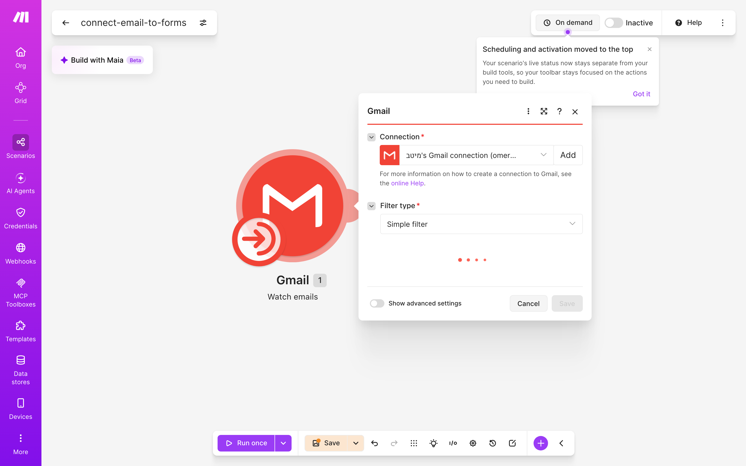This screenshot has width=746, height=466.
Task: Open the Simple filter type dropdown
Action: click(481, 224)
